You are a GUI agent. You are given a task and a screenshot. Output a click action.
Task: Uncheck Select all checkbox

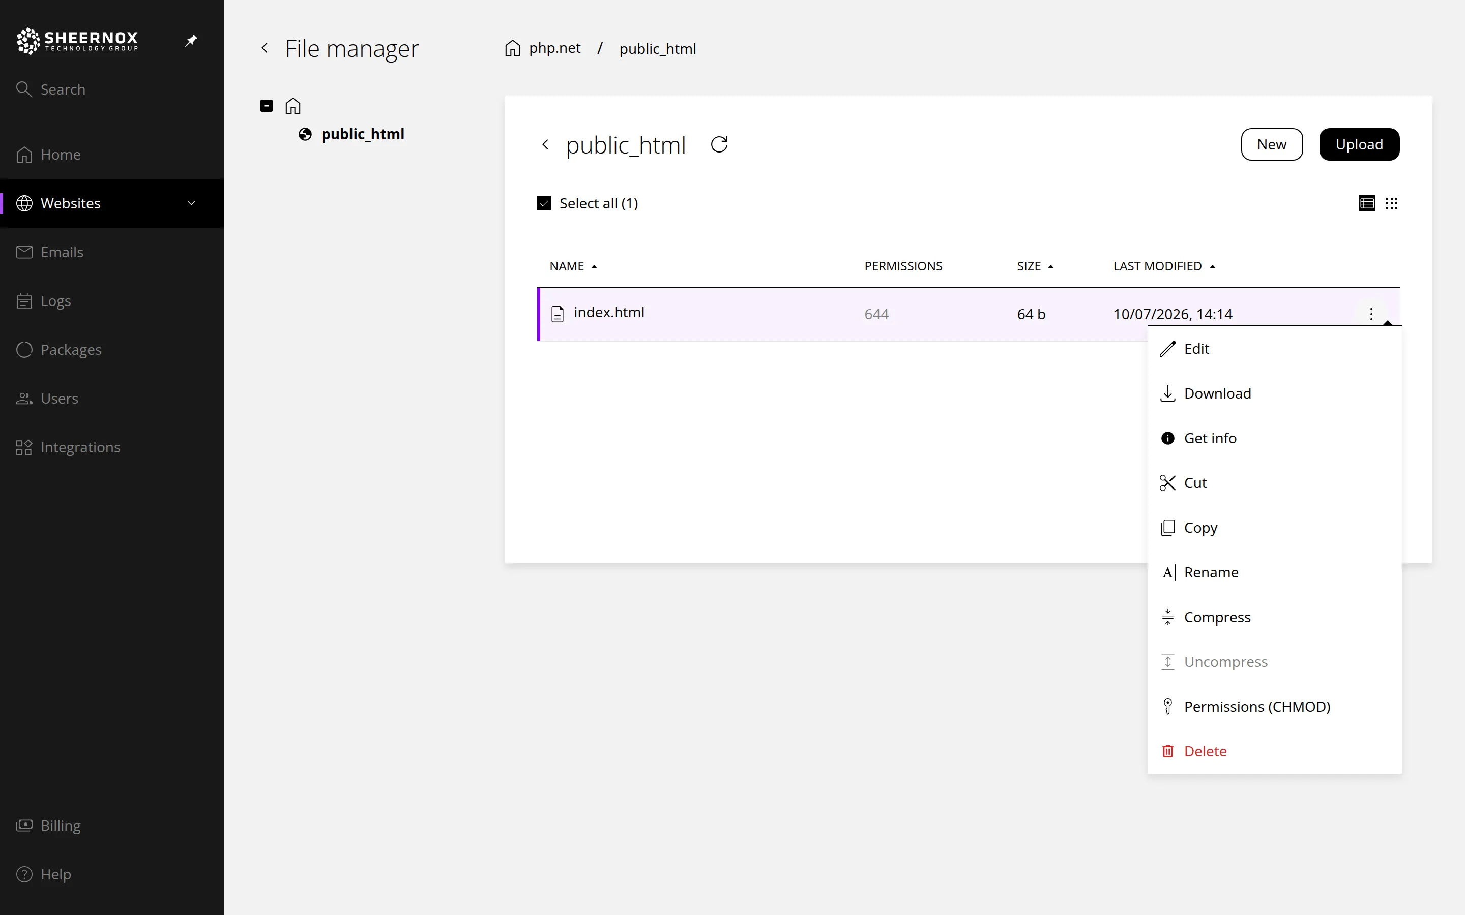(544, 203)
